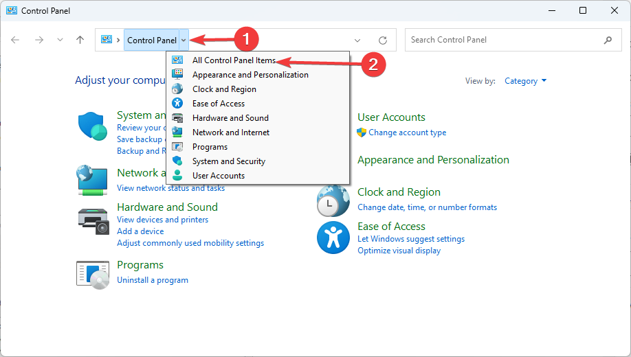Choose All Control Panel Items from menu
Screen dimensions: 631x357
(x=258, y=60)
